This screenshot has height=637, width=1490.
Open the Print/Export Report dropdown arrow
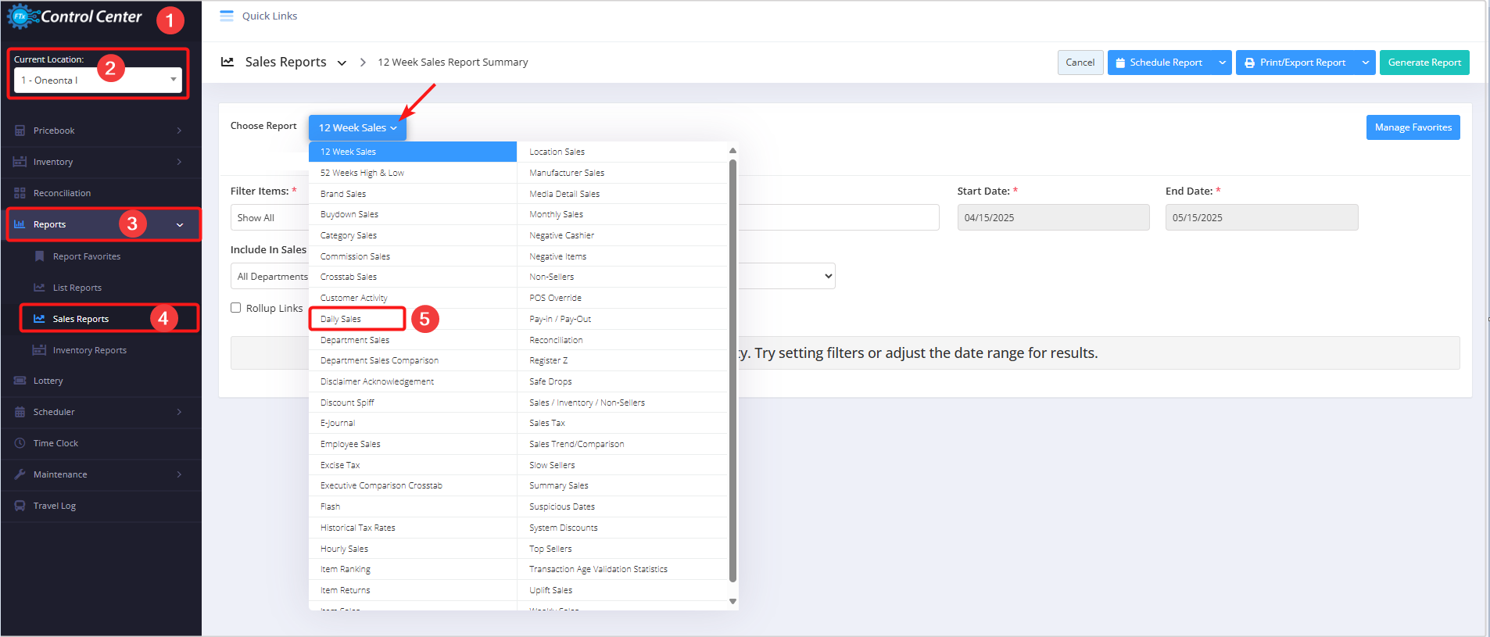(1366, 63)
